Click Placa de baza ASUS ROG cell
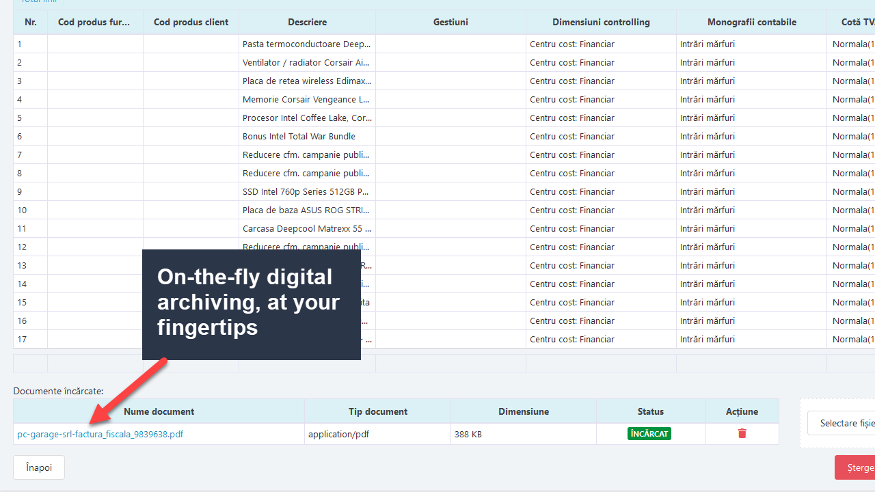 pos(308,210)
